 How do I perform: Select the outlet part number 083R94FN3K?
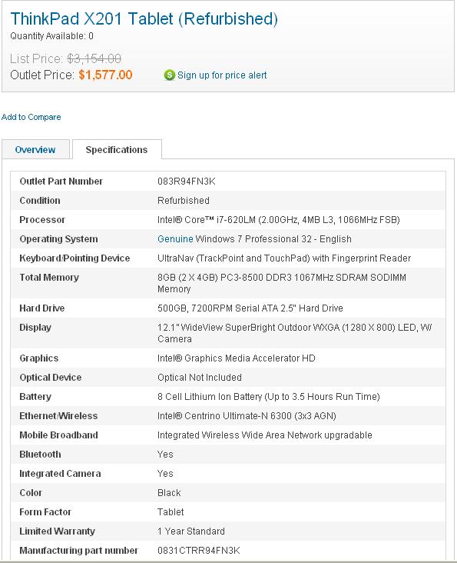pos(187,182)
